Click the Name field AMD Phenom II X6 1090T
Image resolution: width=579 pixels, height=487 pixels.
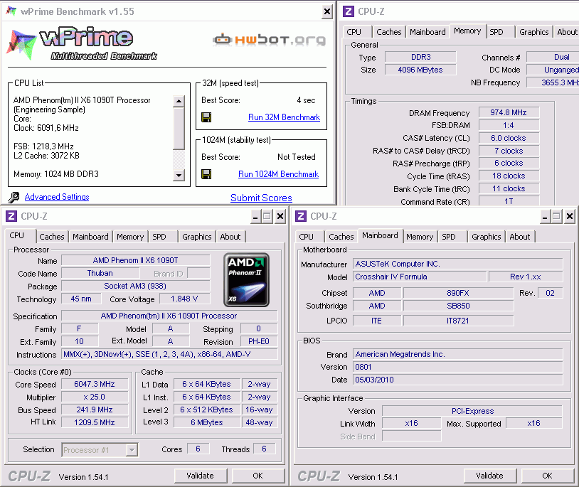point(136,260)
